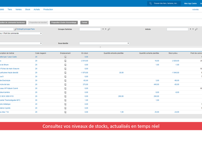Click the Code magasin 20 in 'bleu *1m' row
The height and width of the screenshot is (152, 202).
[36, 112]
